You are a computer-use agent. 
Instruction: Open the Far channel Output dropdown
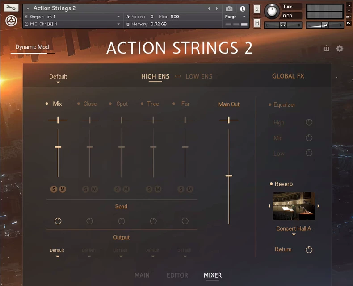(x=185, y=253)
